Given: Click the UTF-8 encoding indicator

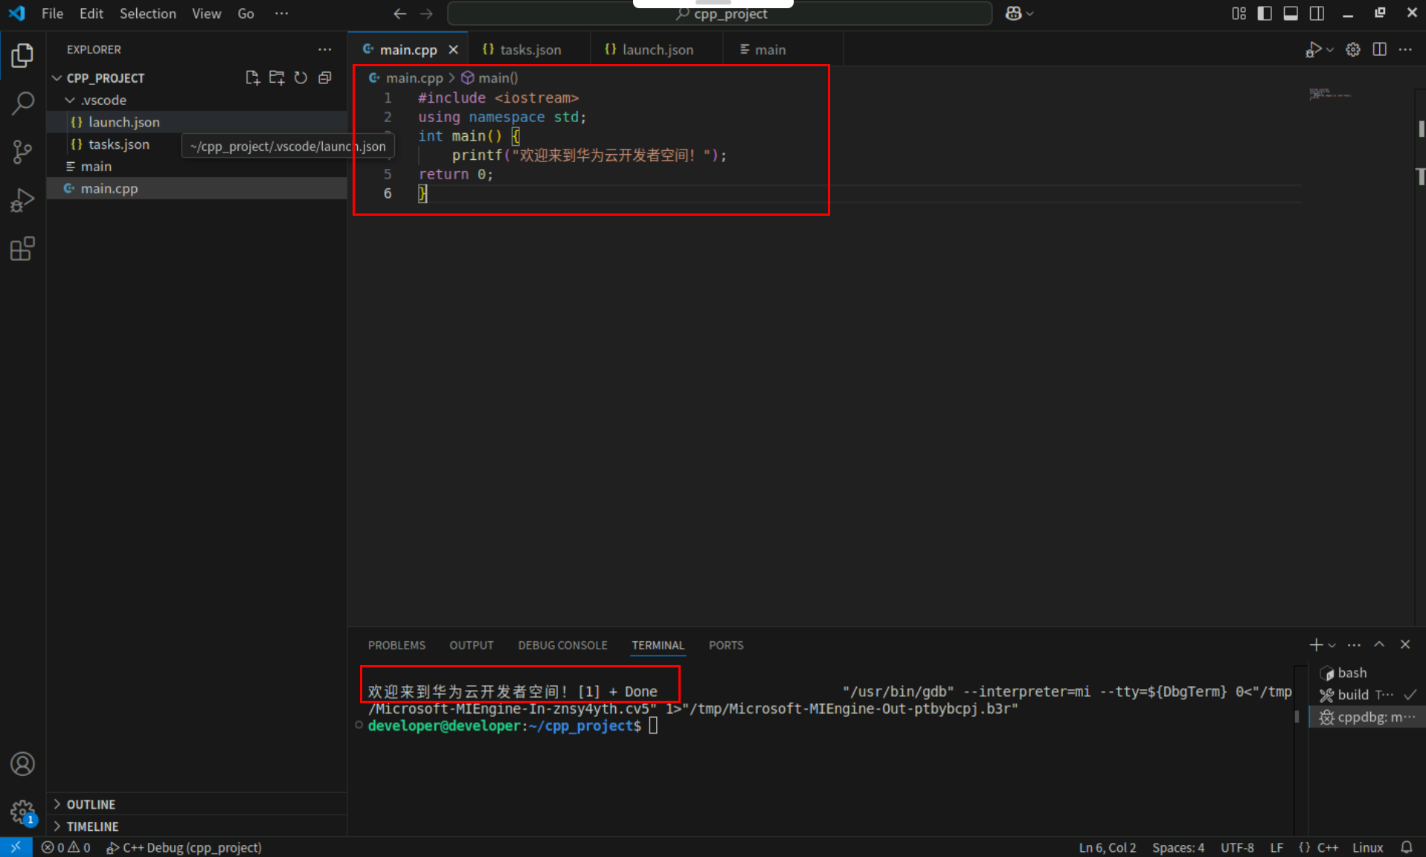Looking at the screenshot, I should click(x=1237, y=847).
